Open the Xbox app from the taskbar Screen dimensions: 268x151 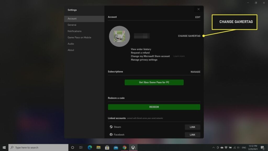point(133,147)
